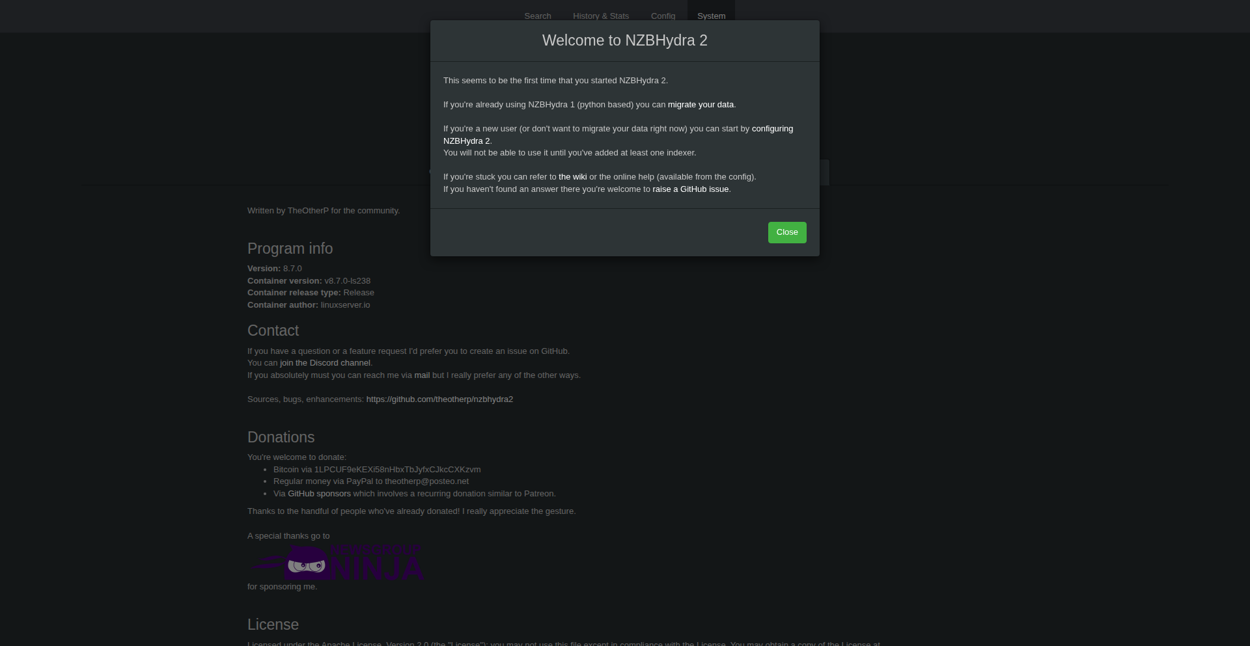Open 'the wiki' link in dialog
The height and width of the screenshot is (646, 1250).
[572, 177]
